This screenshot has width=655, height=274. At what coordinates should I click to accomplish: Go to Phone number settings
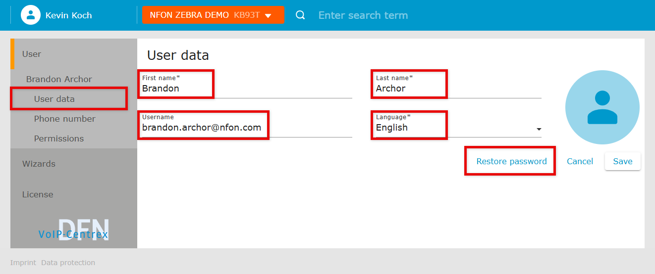tap(64, 119)
